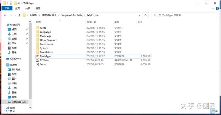Viewport: 221px width, 115px height.
Task: Click navigation pane scrollbar up arrow
Action: point(30,21)
